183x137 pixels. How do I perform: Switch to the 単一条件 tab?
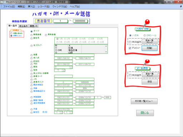[x=13, y=26]
